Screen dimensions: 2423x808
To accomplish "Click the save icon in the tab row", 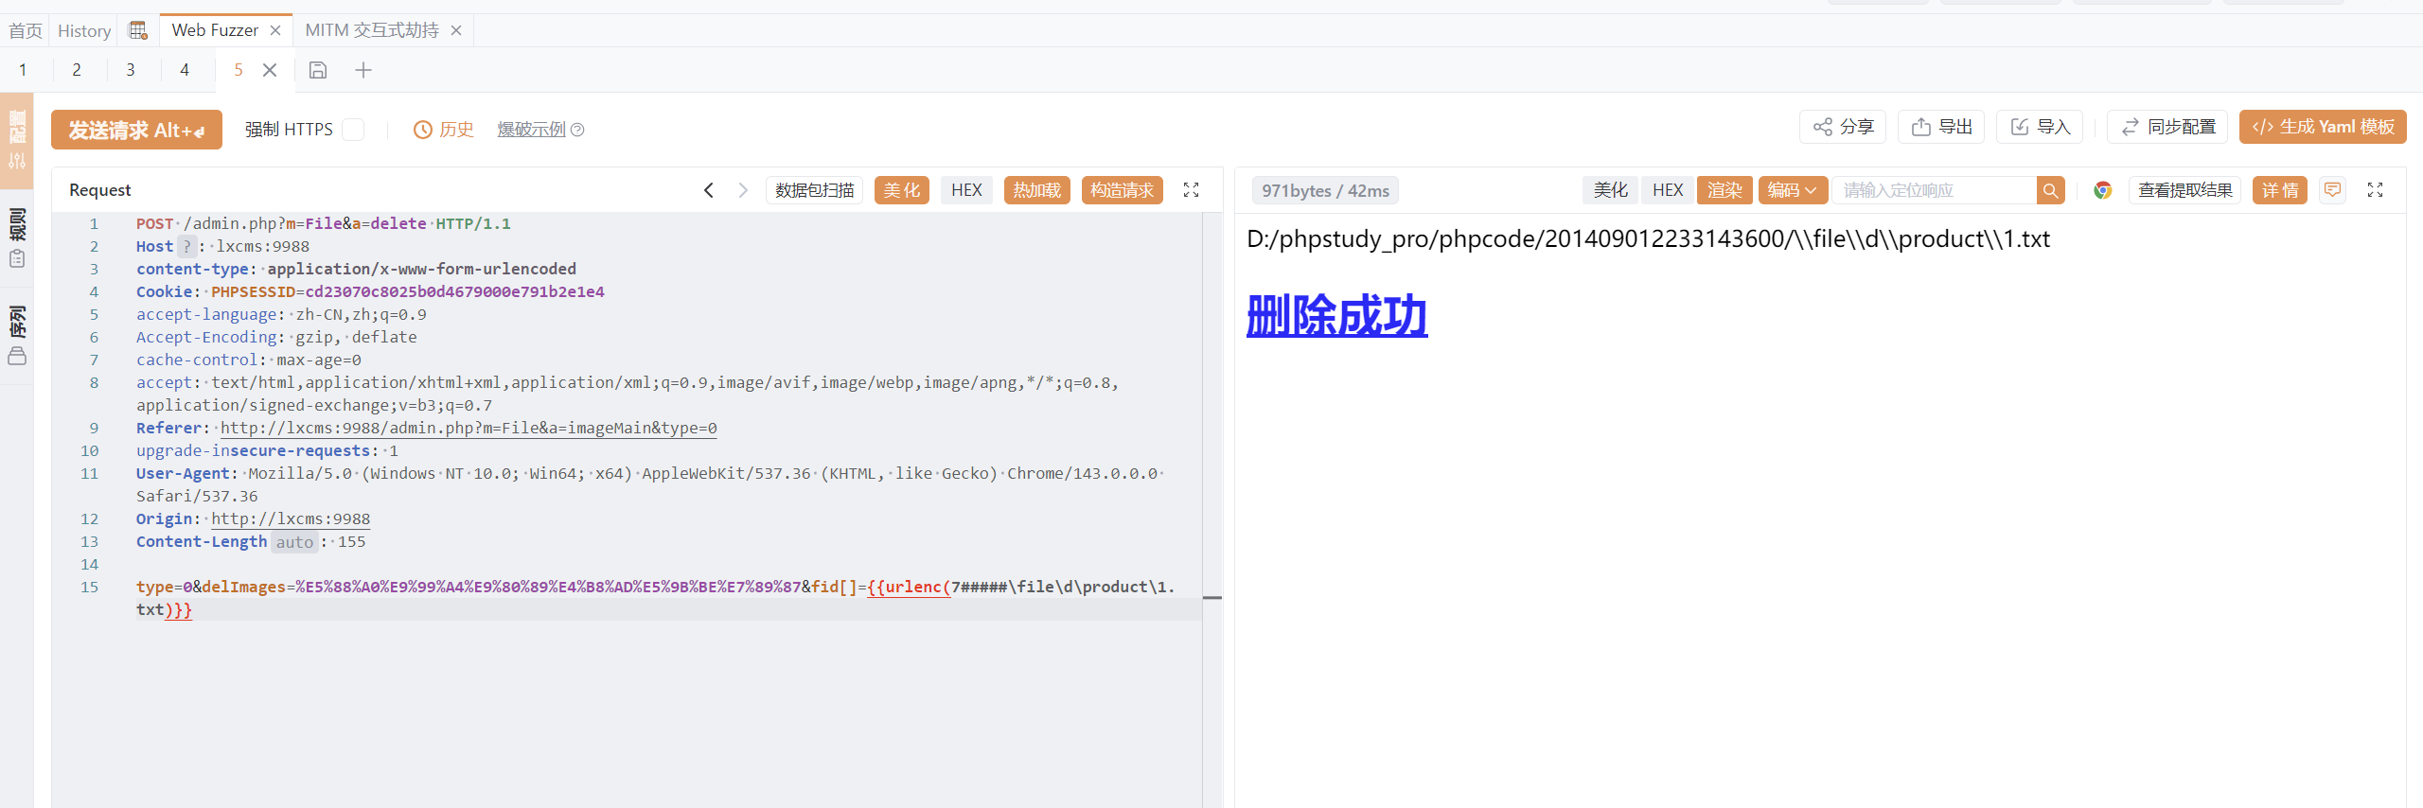I will tap(318, 70).
